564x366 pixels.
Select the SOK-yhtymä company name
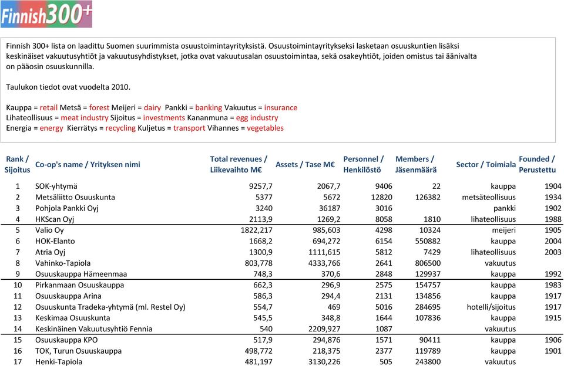(x=56, y=187)
